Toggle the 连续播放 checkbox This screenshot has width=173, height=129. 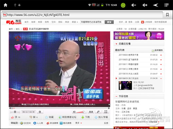pyautogui.click(x=153, y=51)
